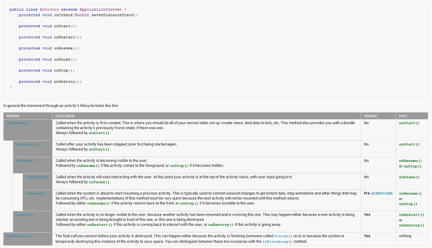
Task: Click onStart() in Next column of onCreate row
Action: pos(409,123)
